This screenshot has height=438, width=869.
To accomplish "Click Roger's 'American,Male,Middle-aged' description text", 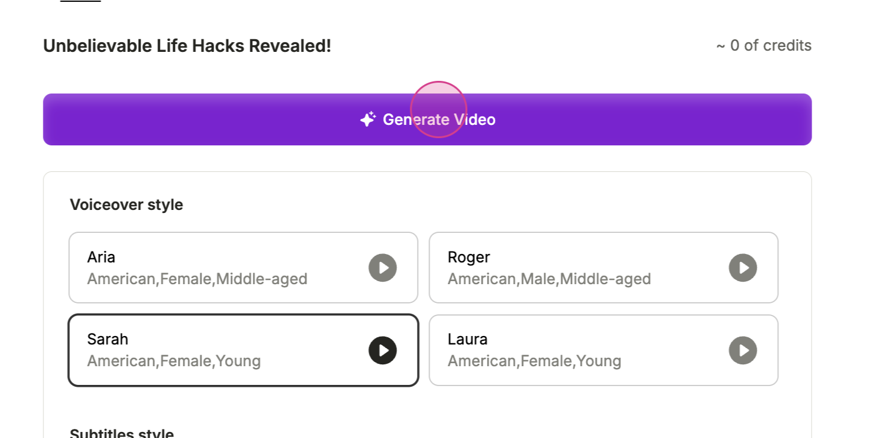I will click(x=549, y=279).
